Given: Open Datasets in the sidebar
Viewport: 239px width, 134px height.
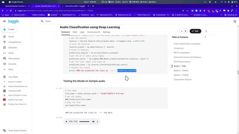Looking at the screenshot, I should coord(12,48).
